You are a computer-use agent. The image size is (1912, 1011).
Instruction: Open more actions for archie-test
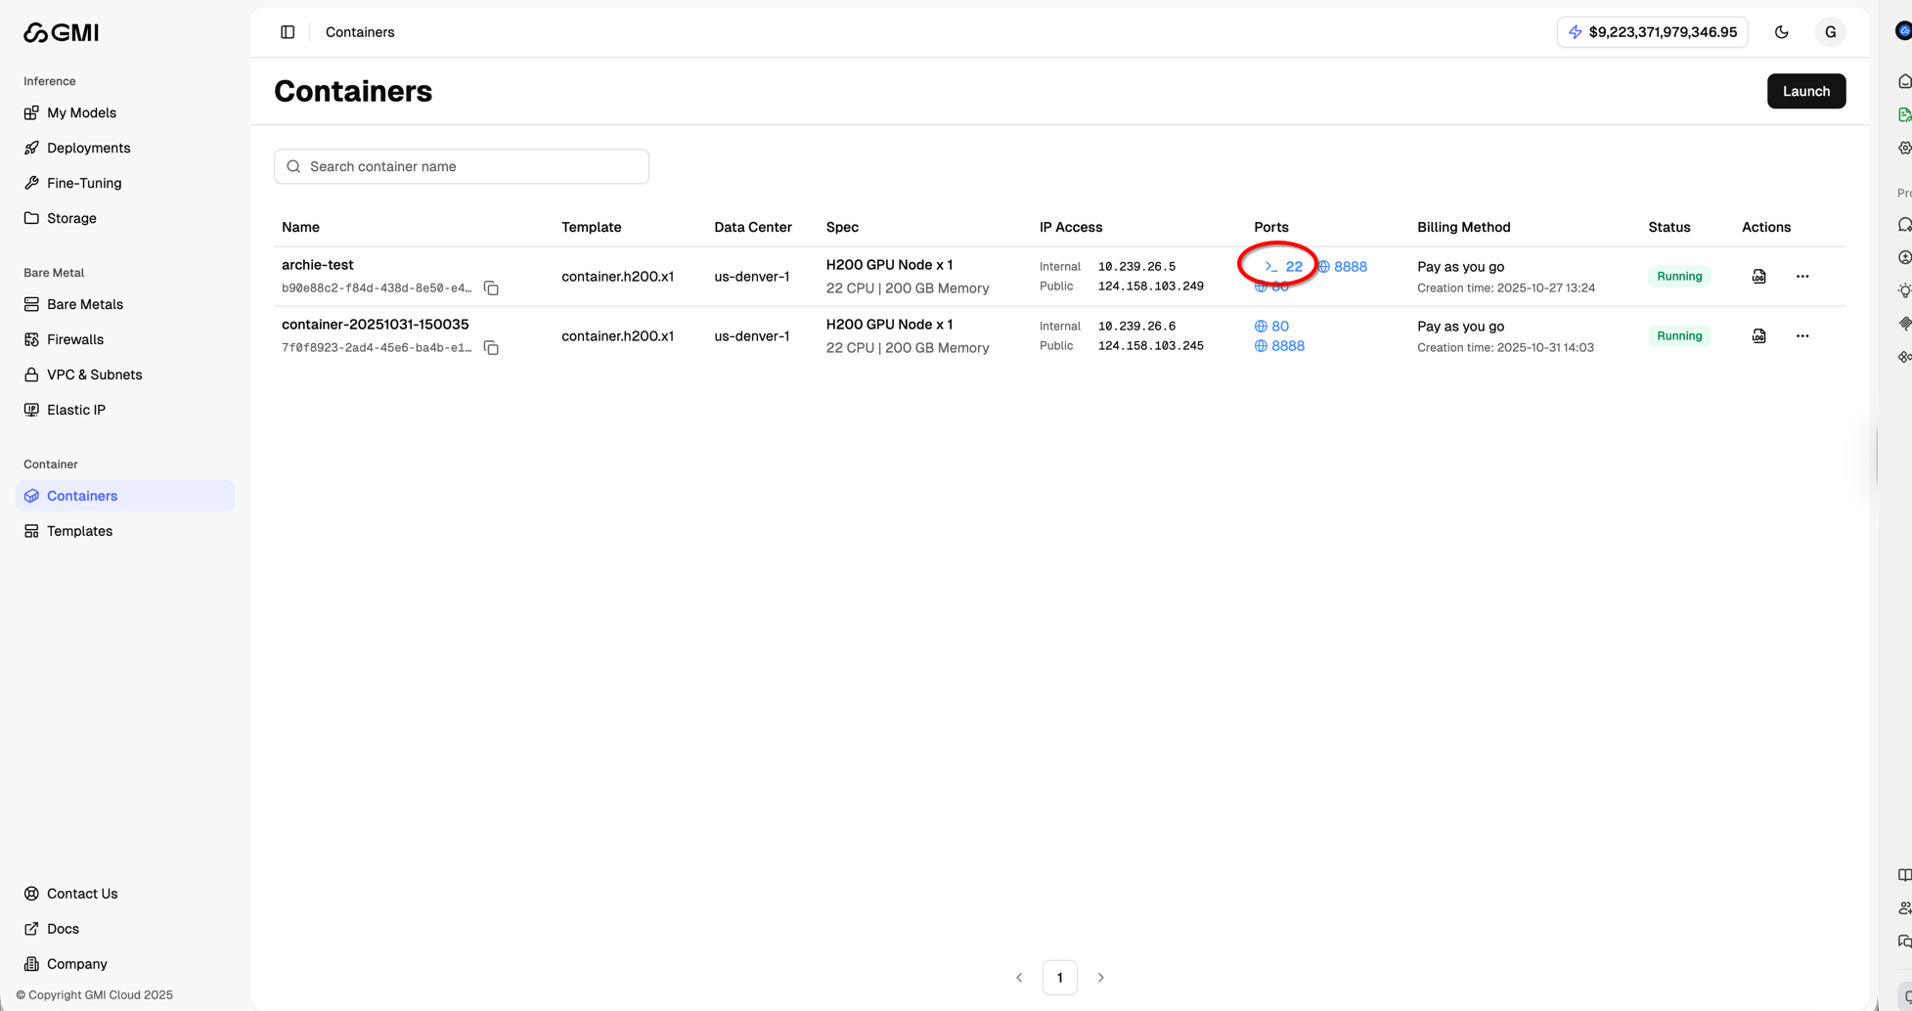pos(1802,277)
